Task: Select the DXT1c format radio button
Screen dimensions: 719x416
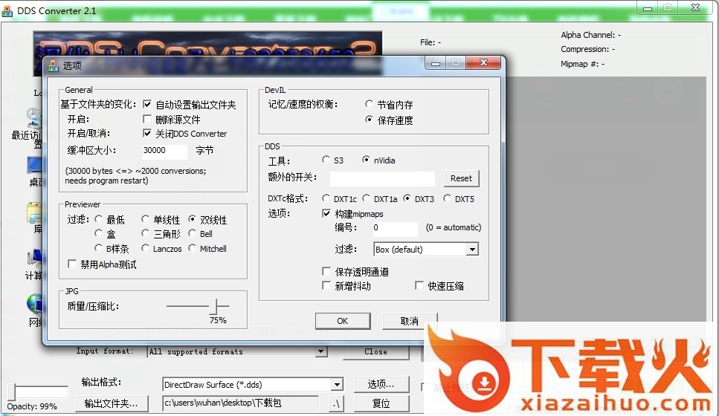Action: [326, 198]
